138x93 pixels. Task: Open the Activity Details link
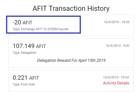click(x=116, y=83)
